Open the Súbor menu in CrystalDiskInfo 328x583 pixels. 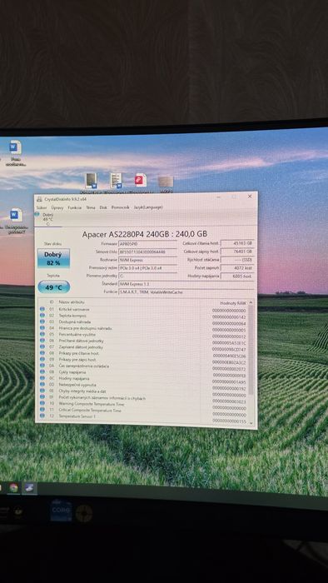[42, 207]
